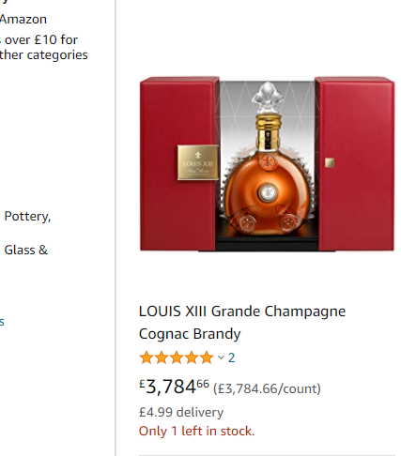Image resolution: width=401 pixels, height=456 pixels.
Task: Click the (£3,784.66/count) unit price
Action: [267, 388]
